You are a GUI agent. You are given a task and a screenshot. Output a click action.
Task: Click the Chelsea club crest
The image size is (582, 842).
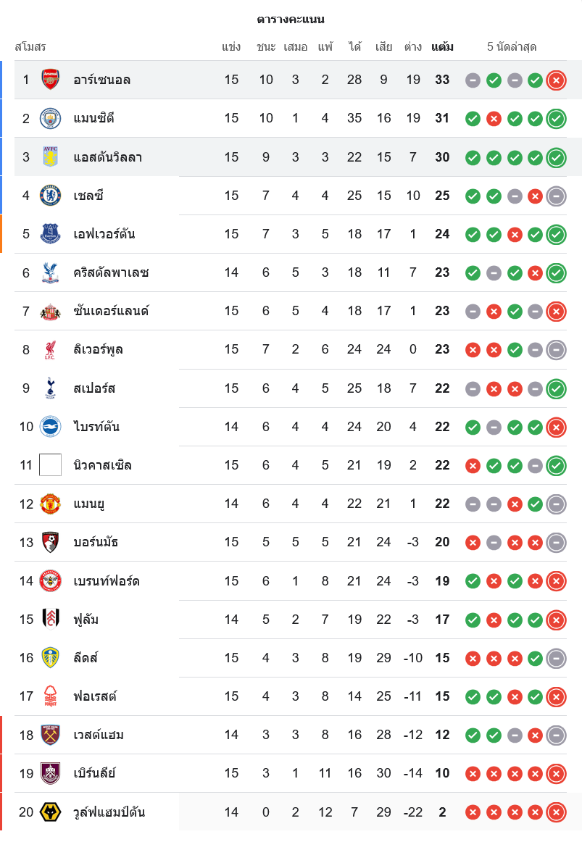[50, 196]
